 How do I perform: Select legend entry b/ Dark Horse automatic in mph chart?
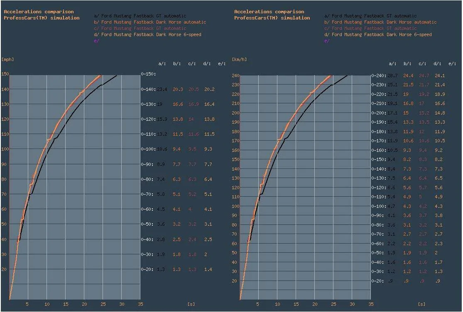tap(150, 22)
